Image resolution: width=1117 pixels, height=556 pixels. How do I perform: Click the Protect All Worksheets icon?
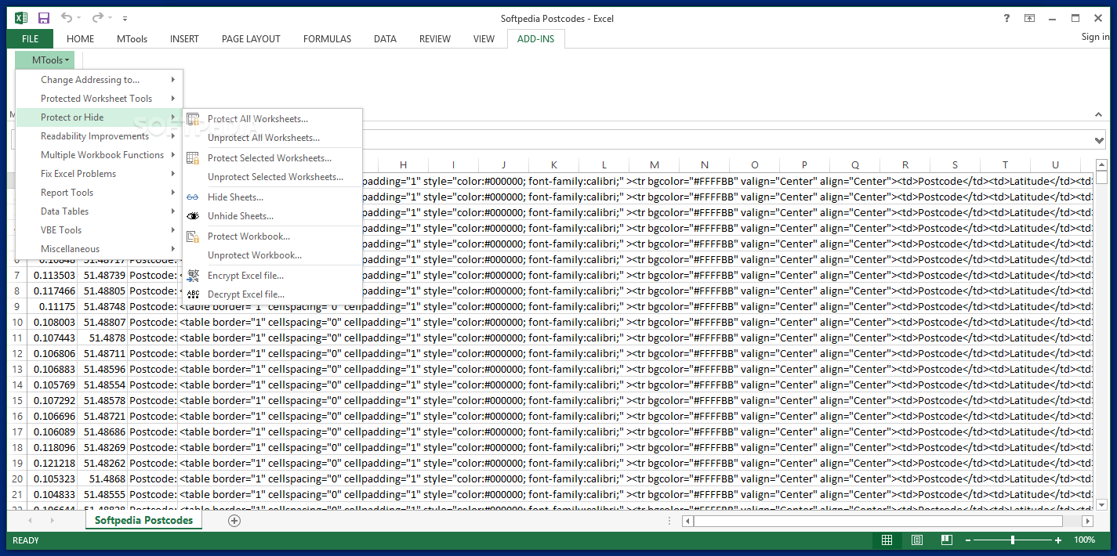click(x=193, y=119)
